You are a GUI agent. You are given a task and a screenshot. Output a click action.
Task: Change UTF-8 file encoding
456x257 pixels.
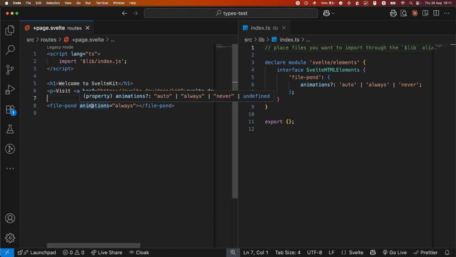[314, 252]
